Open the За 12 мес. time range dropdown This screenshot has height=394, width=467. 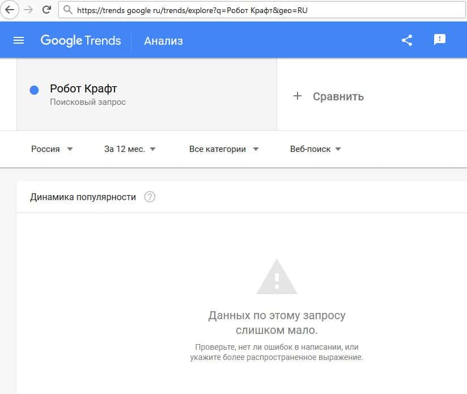130,149
